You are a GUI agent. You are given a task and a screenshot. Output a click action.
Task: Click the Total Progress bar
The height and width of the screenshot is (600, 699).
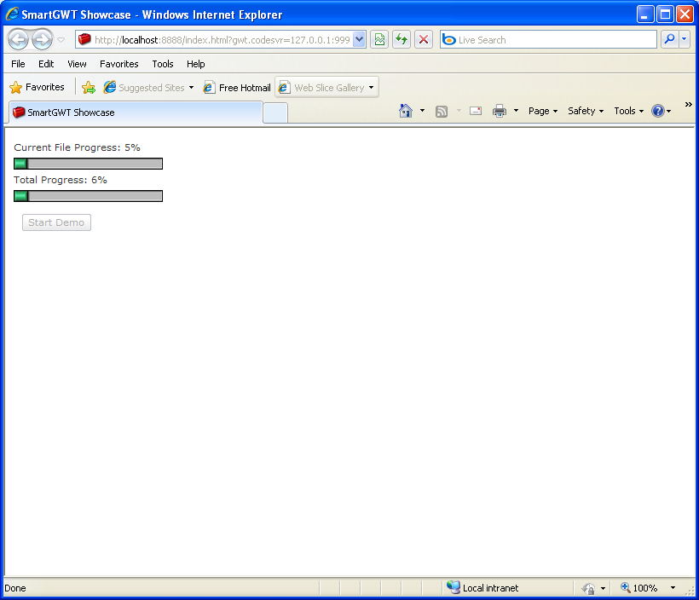click(89, 196)
